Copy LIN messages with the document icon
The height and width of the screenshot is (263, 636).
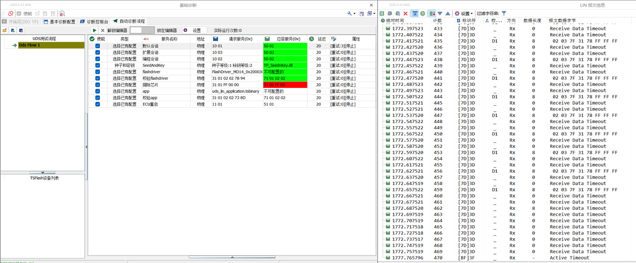point(390,13)
